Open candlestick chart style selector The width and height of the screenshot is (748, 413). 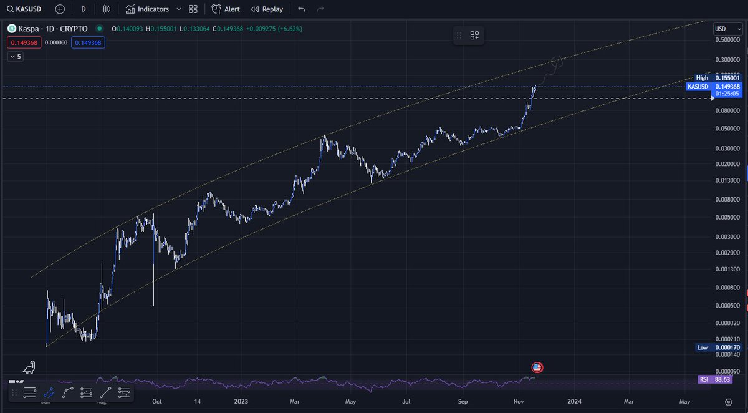click(x=107, y=9)
